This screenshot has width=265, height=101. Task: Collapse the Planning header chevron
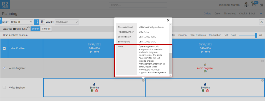[x=261, y=14]
